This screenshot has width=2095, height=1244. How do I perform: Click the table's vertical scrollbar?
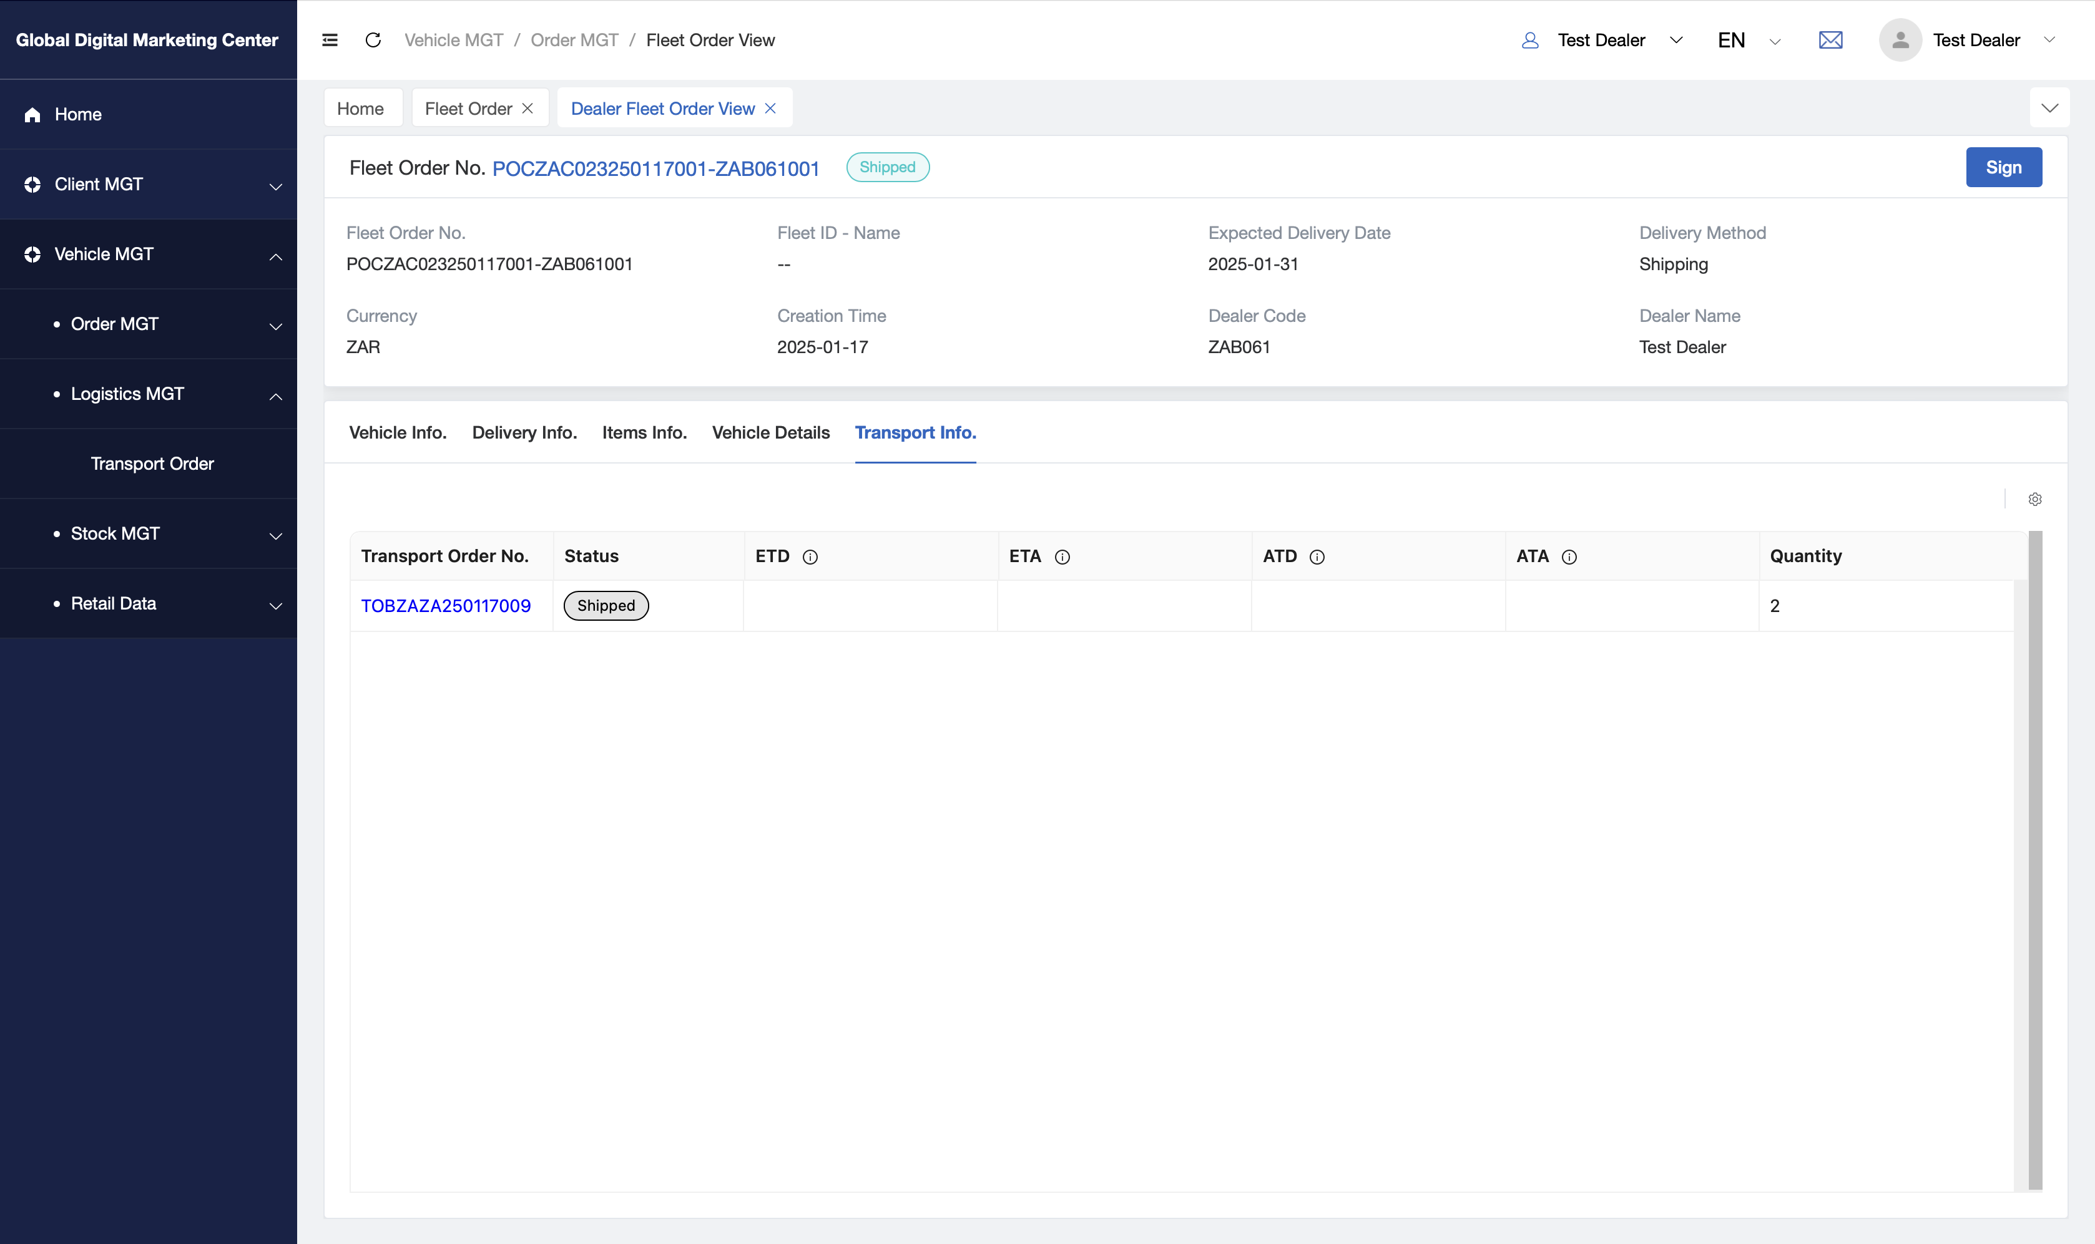2034,859
